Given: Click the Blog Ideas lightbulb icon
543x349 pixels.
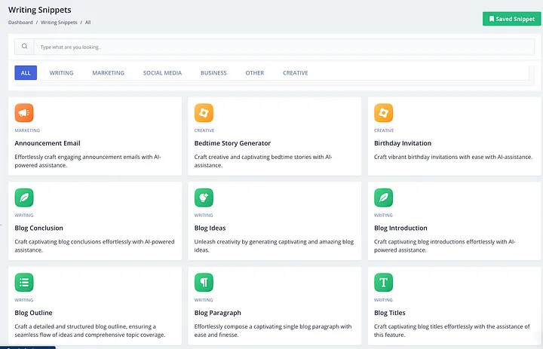Looking at the screenshot, I should [204, 197].
